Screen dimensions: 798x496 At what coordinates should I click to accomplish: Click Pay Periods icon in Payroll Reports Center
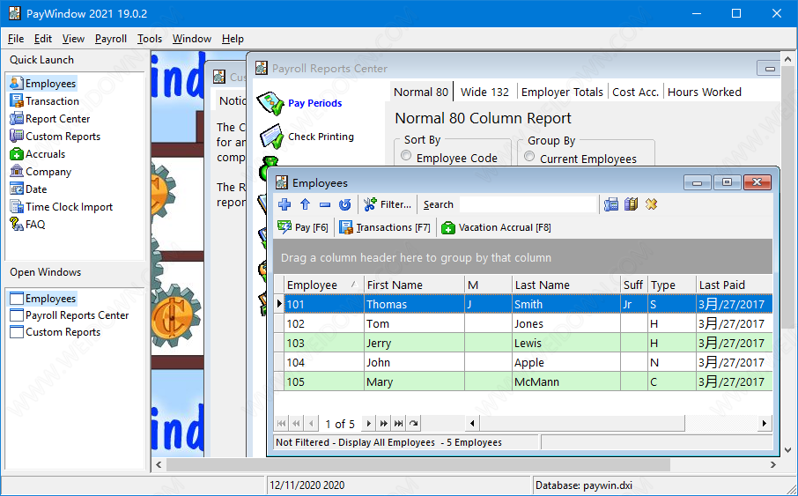click(270, 103)
